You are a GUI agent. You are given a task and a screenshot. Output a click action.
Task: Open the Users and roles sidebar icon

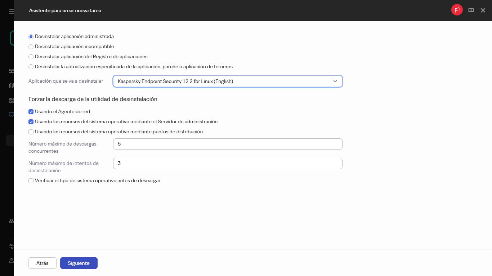point(11,221)
